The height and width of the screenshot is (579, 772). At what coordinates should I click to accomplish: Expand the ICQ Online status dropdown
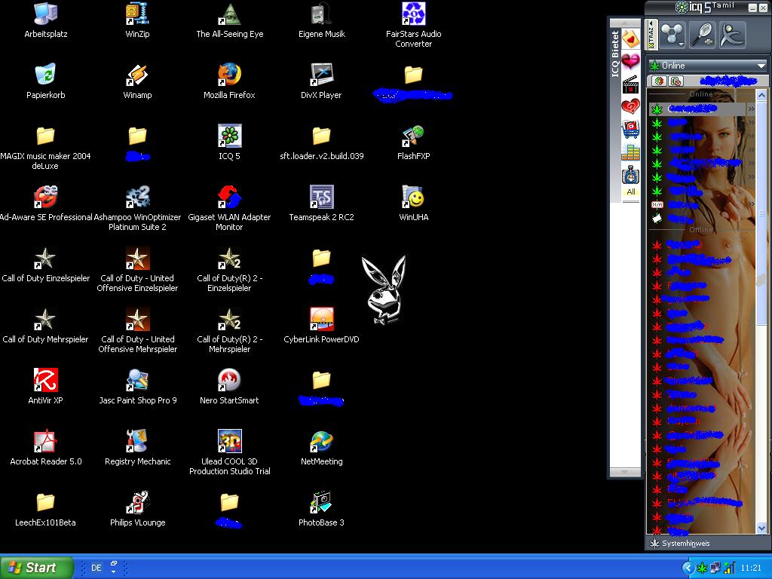761,66
